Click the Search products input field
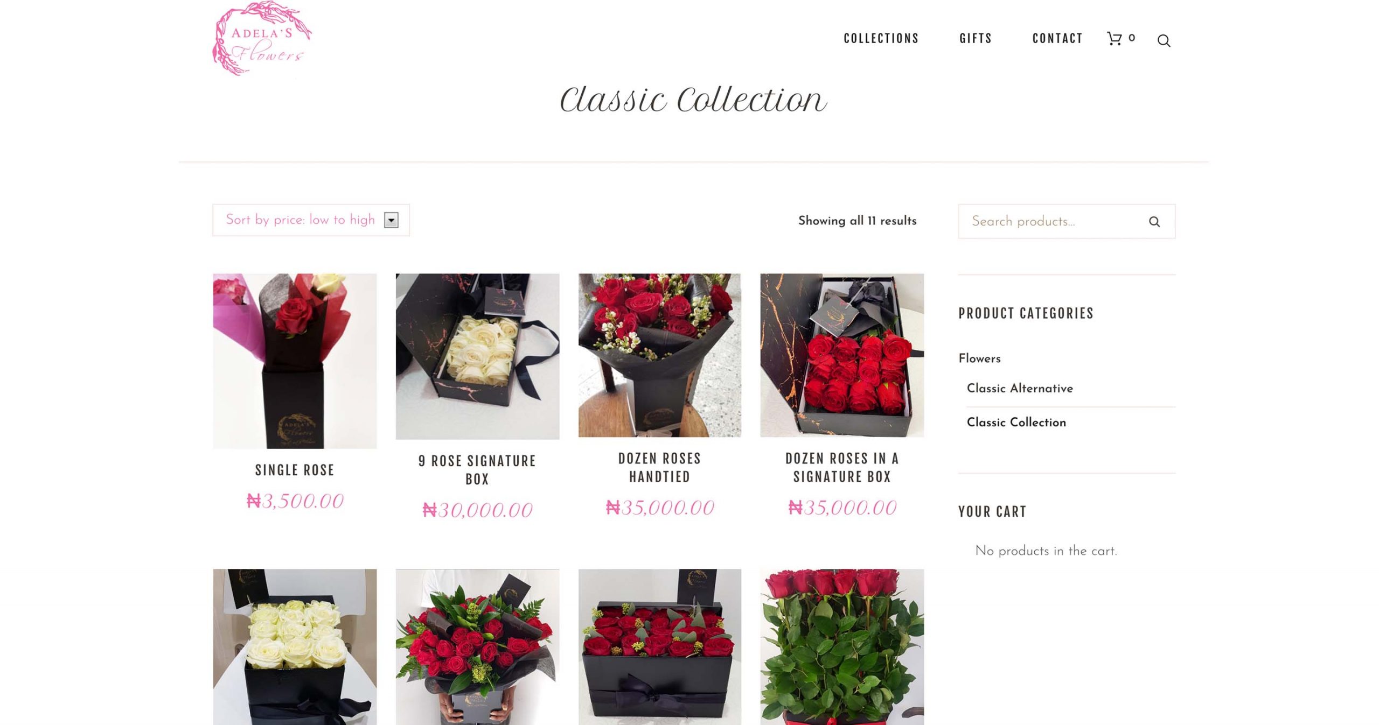Viewport: 1379px width, 725px height. (1056, 221)
